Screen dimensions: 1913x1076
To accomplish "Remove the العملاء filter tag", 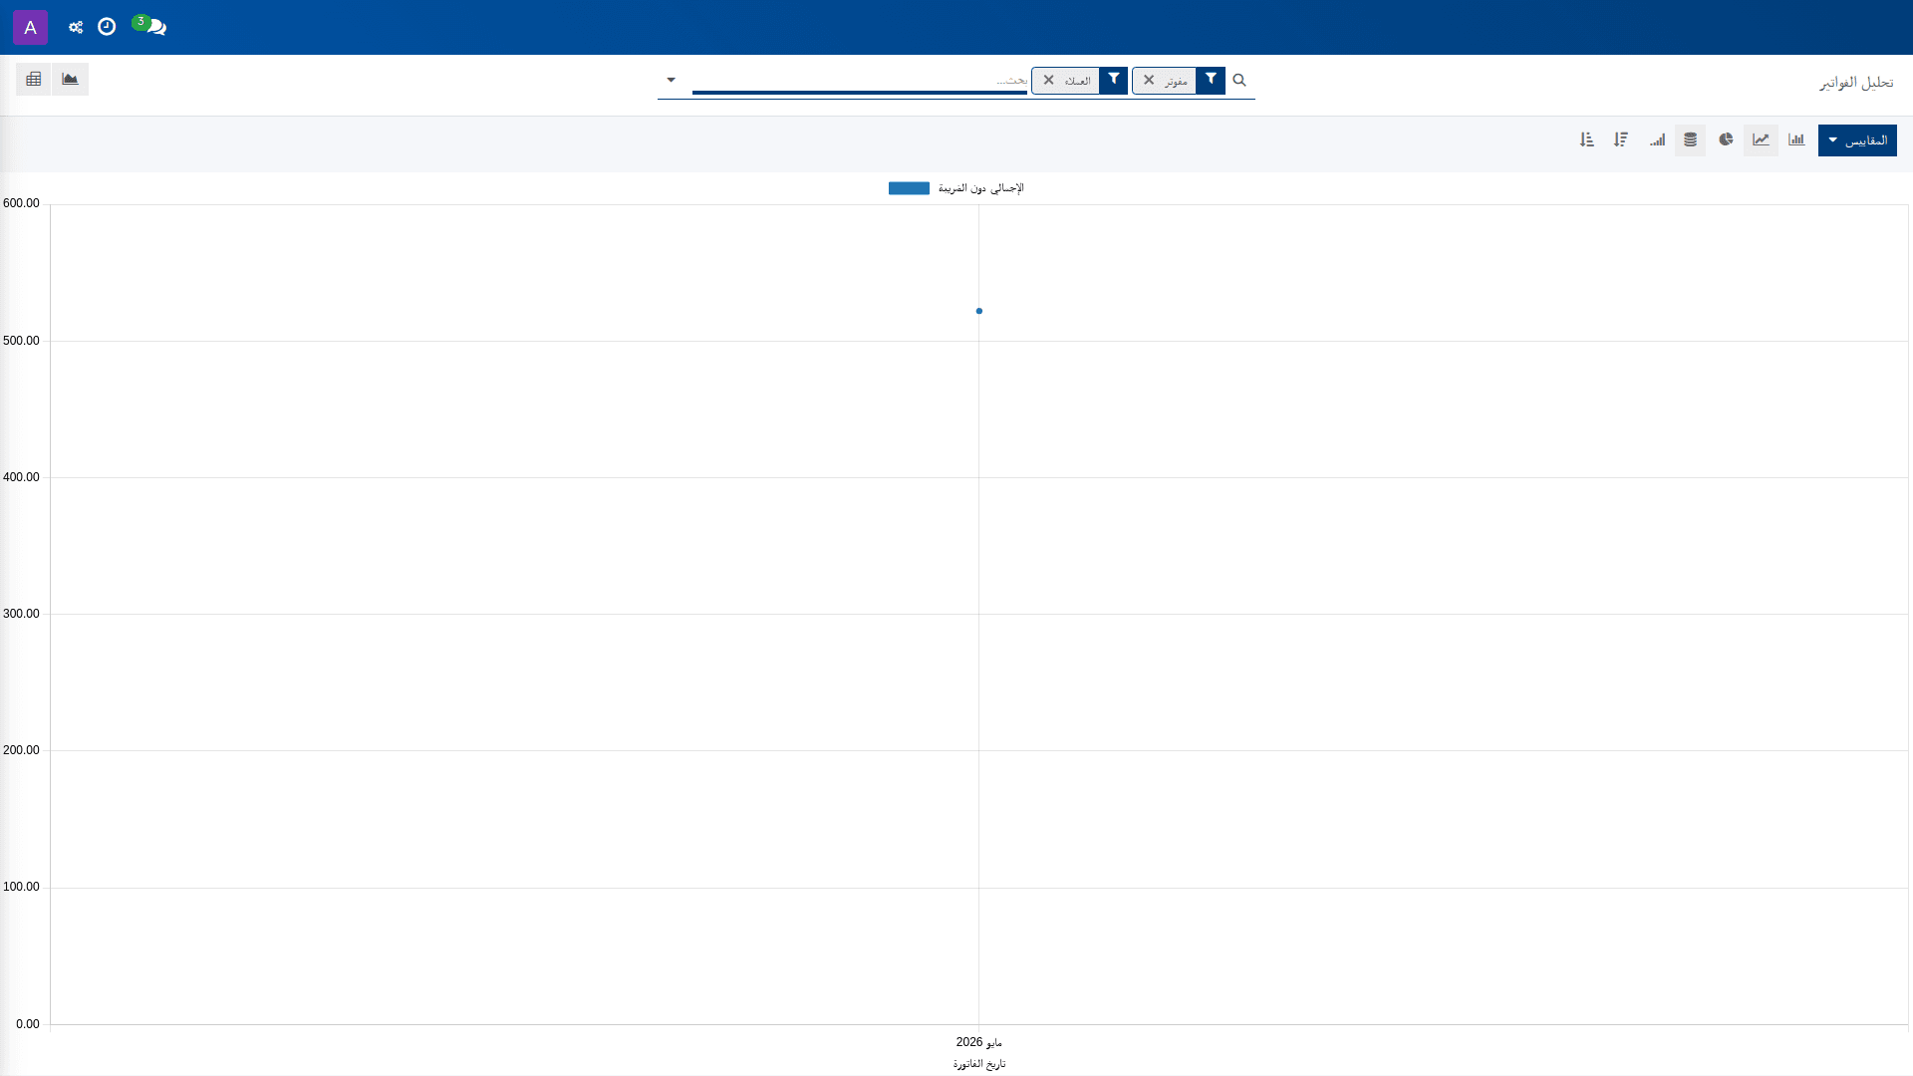I will click(1048, 80).
